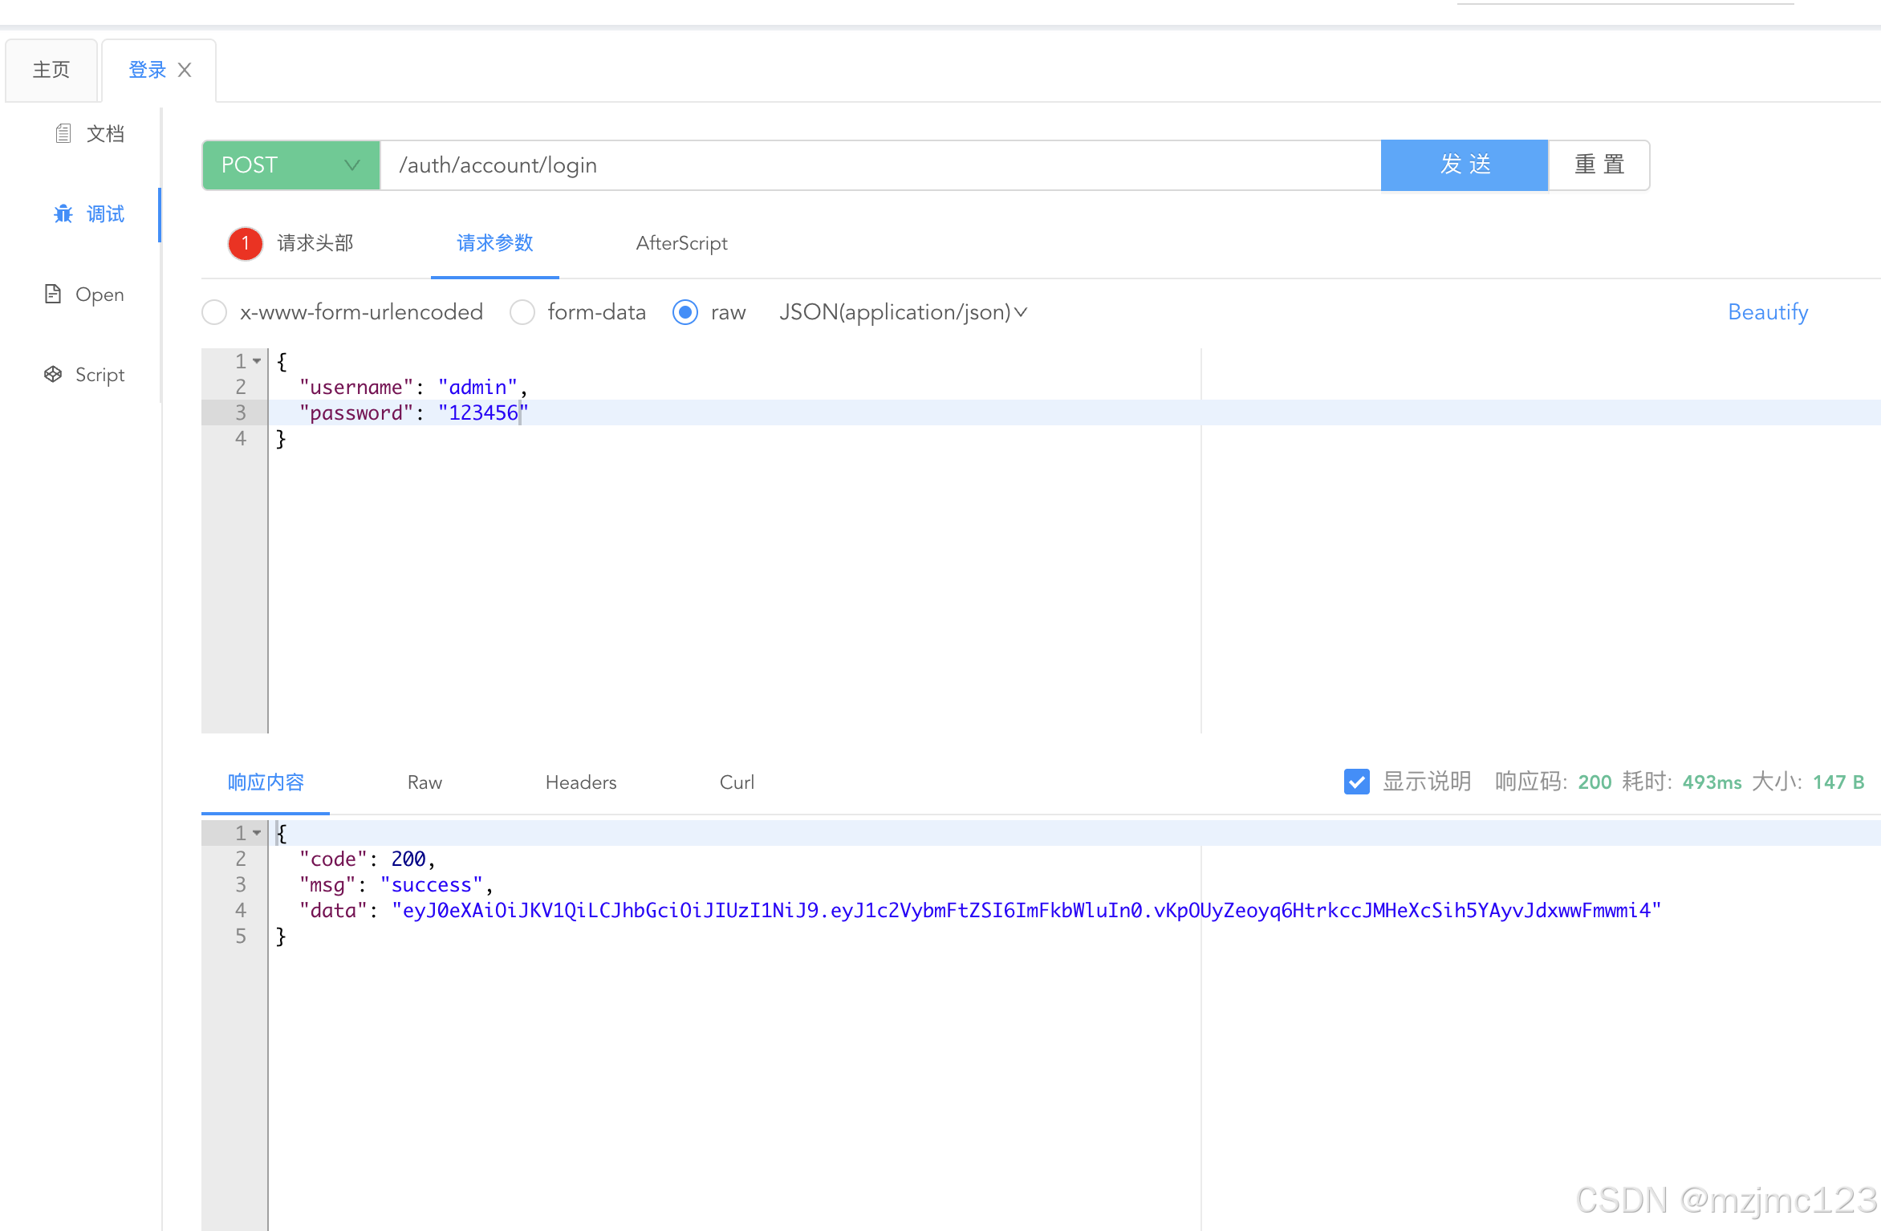Switch to the AfterScript tab
The image size is (1881, 1231).
pyautogui.click(x=681, y=243)
